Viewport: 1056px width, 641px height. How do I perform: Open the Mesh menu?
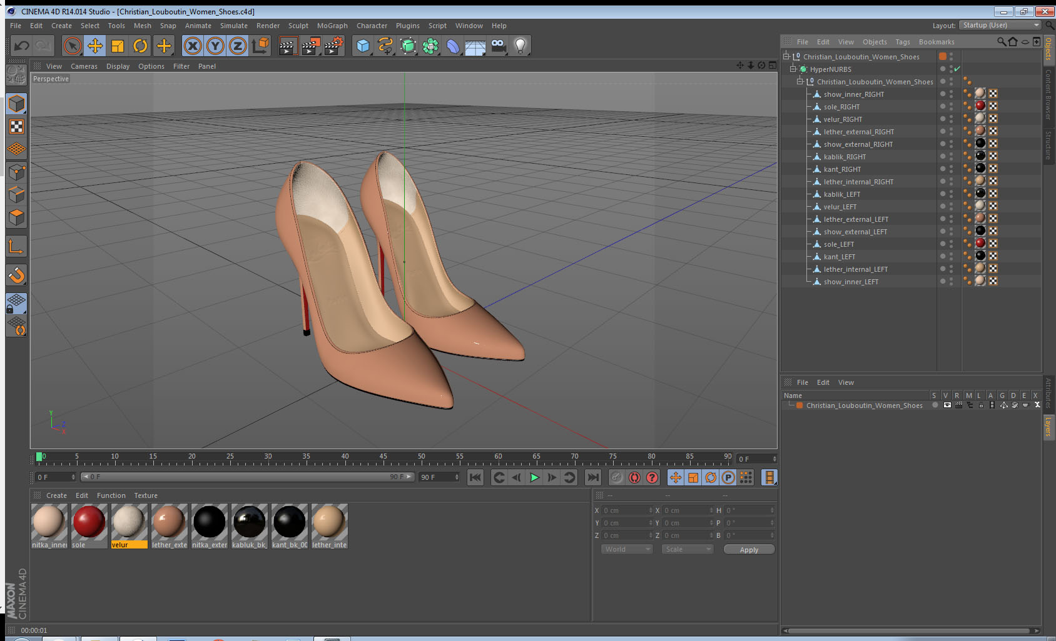142,26
